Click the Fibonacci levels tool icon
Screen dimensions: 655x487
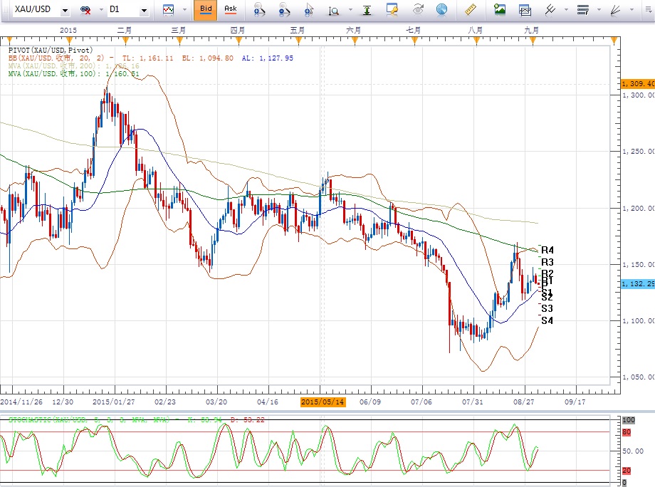(x=582, y=10)
